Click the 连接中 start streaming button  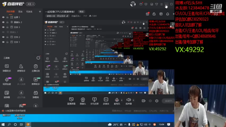click(168, 101)
